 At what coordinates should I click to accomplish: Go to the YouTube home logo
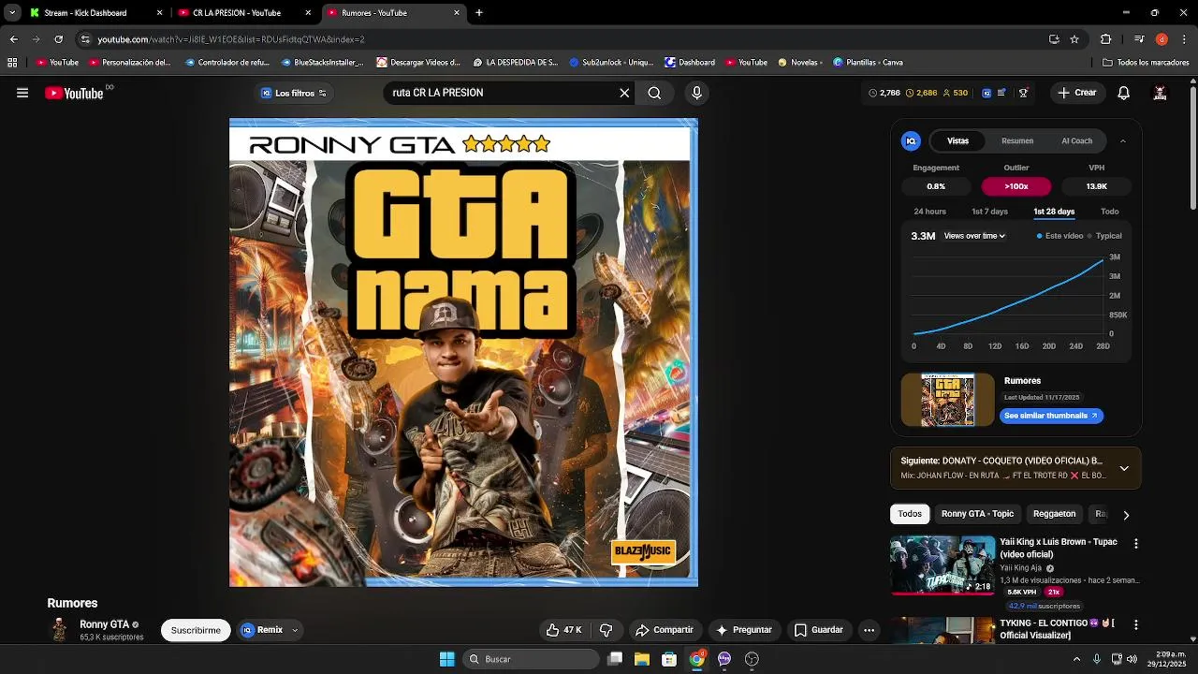pos(74,93)
